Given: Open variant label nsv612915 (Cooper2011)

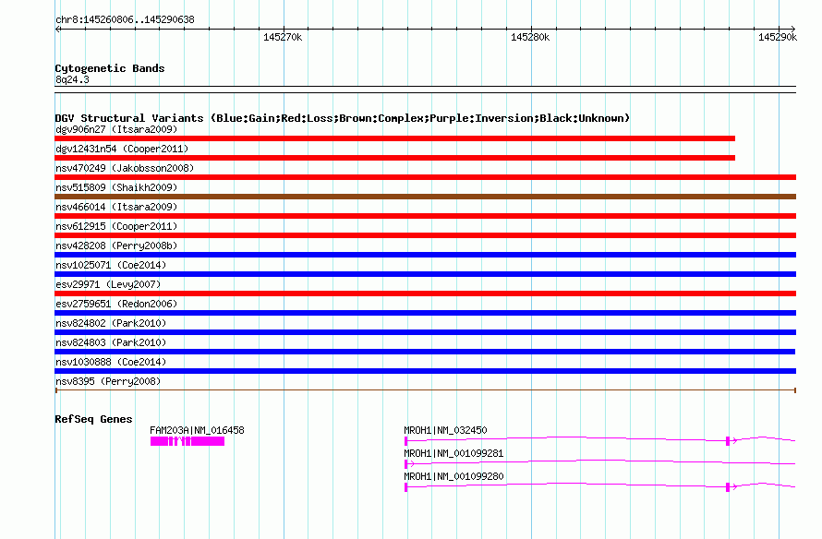Looking at the screenshot, I should pos(116,226).
